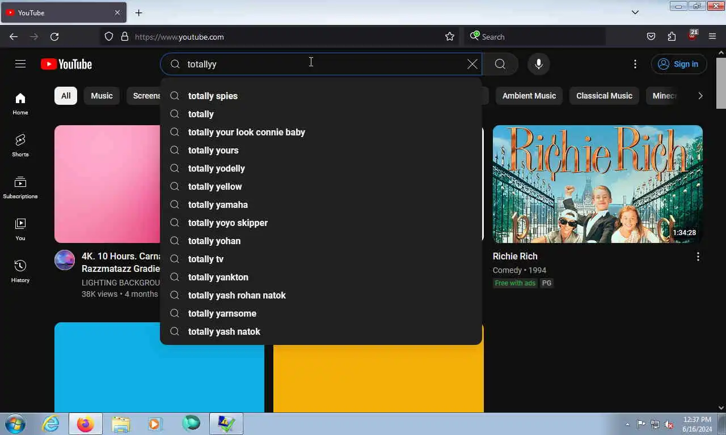Open Richie Rich video options menu
The width and height of the screenshot is (726, 435).
(x=698, y=257)
